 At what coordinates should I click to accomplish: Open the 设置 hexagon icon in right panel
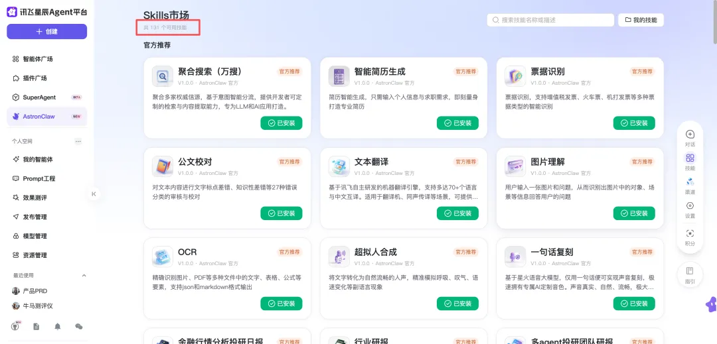690,205
